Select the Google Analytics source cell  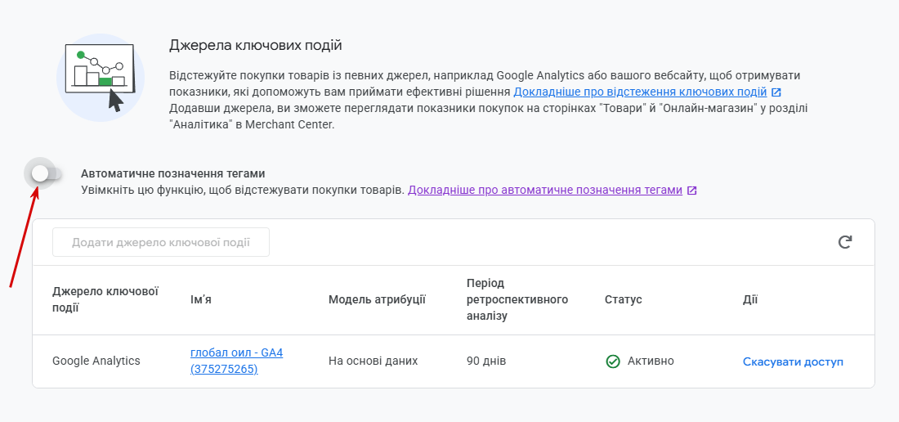point(96,361)
